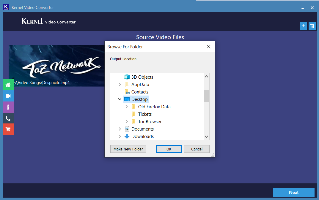
Task: Click the Make New Folder button
Action: pyautogui.click(x=128, y=149)
